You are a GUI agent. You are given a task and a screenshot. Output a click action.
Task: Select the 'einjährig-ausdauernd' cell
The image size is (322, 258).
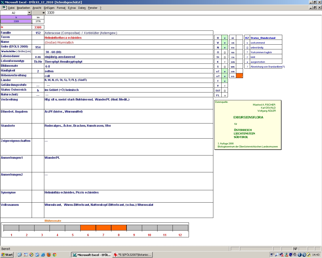(x=129, y=57)
